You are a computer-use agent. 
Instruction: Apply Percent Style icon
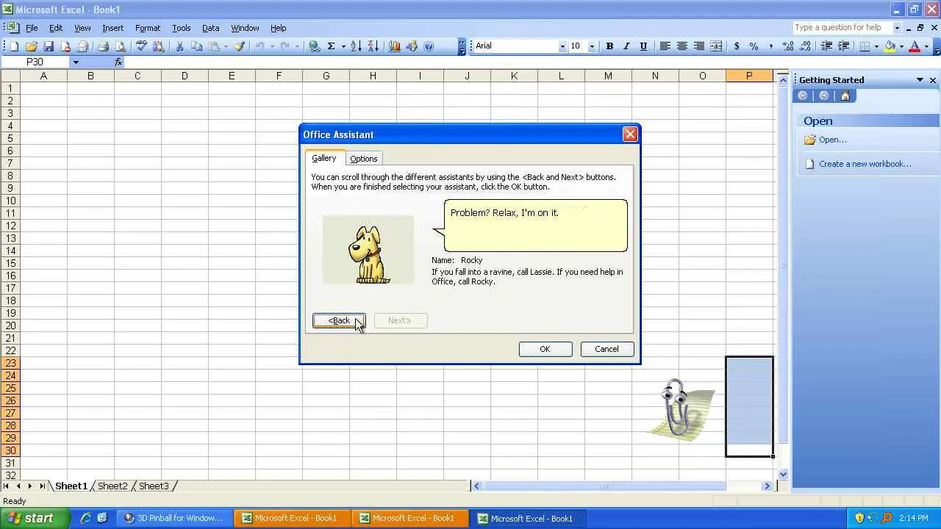pos(754,46)
